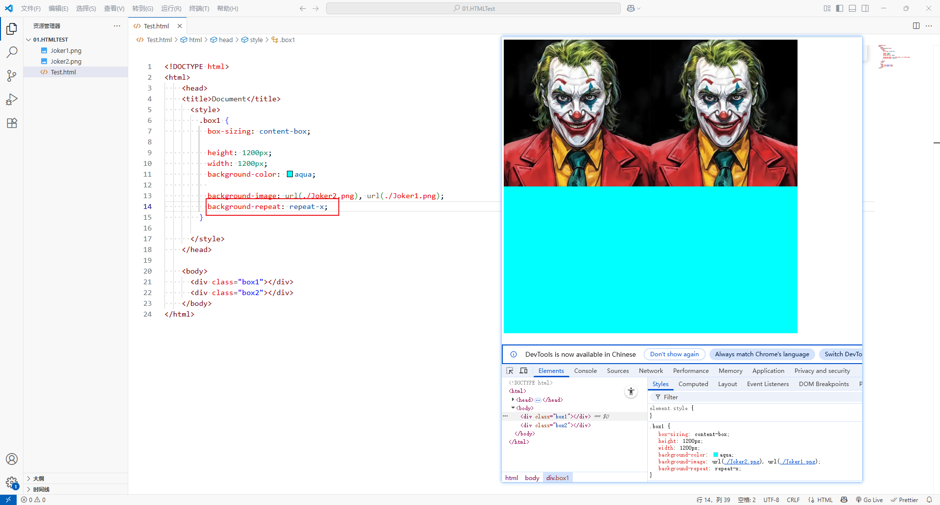This screenshot has width=940, height=505.
Task: Close the Test.html editor tab
Action: point(180,26)
